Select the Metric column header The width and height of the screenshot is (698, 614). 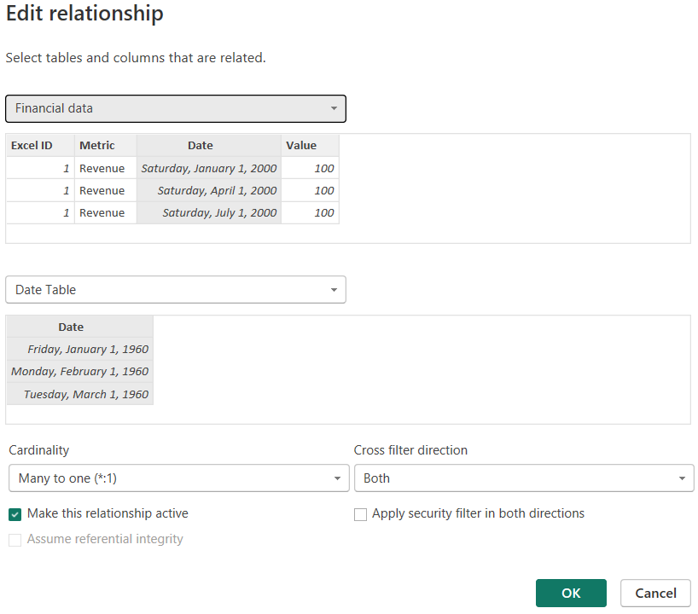pyautogui.click(x=106, y=146)
